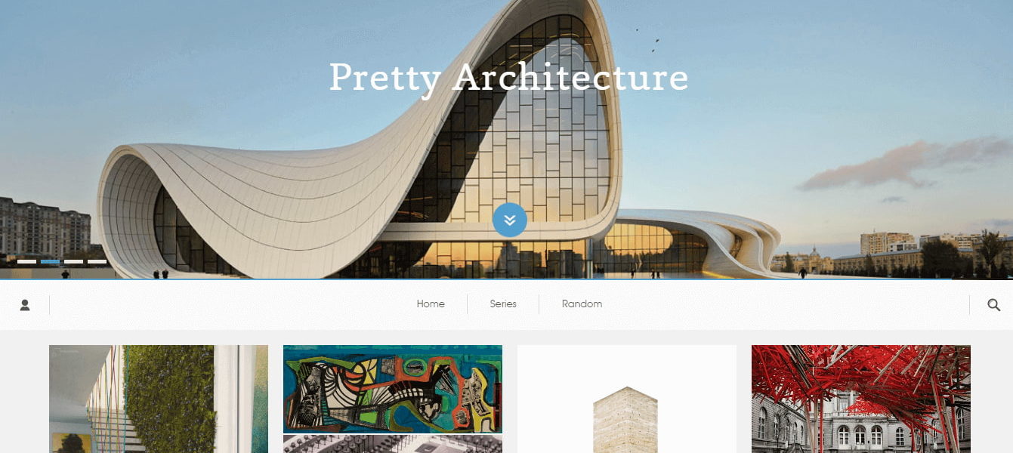Select the active blue slide indicator
Screen dimensions: 1013x453
pyautogui.click(x=51, y=261)
